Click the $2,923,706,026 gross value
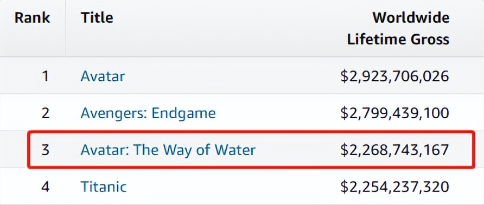The width and height of the screenshot is (484, 205). [394, 76]
